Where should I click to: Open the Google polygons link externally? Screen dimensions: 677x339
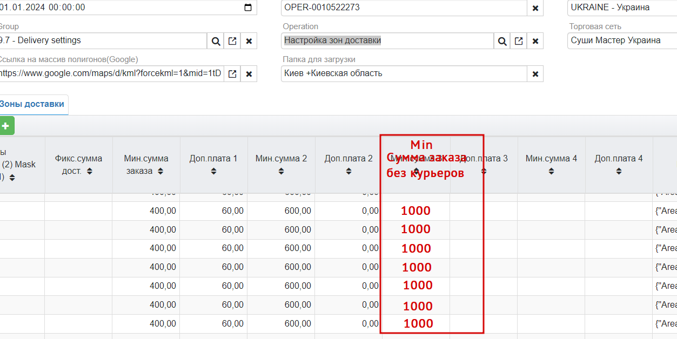pyautogui.click(x=232, y=74)
